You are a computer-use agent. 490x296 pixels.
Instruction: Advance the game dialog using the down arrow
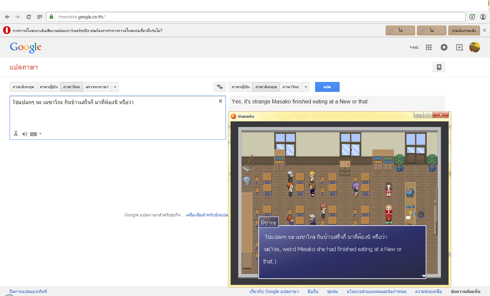tap(424, 276)
